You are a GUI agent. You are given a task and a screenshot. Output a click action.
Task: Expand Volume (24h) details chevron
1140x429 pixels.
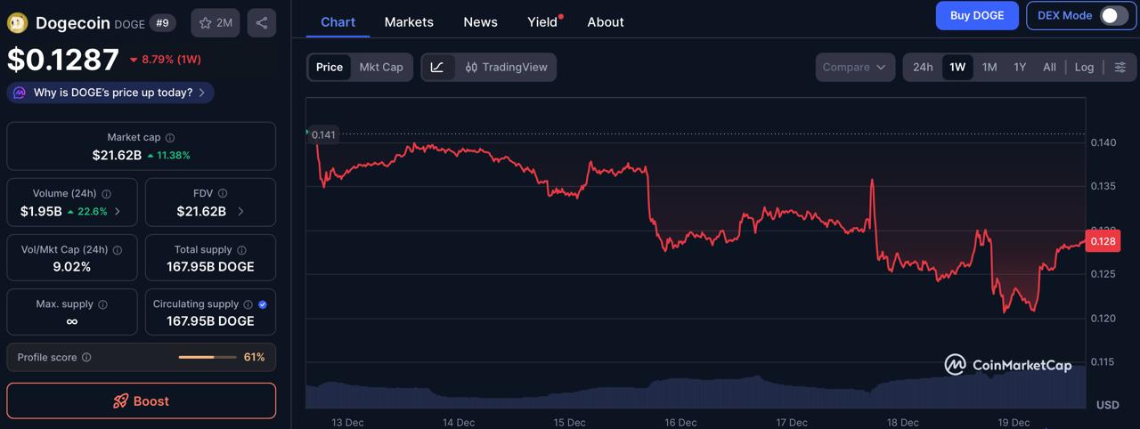(118, 212)
